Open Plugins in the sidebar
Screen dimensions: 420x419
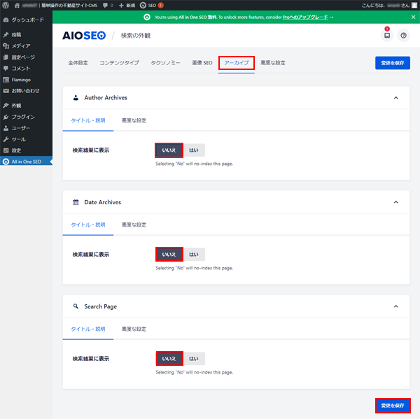click(27, 117)
